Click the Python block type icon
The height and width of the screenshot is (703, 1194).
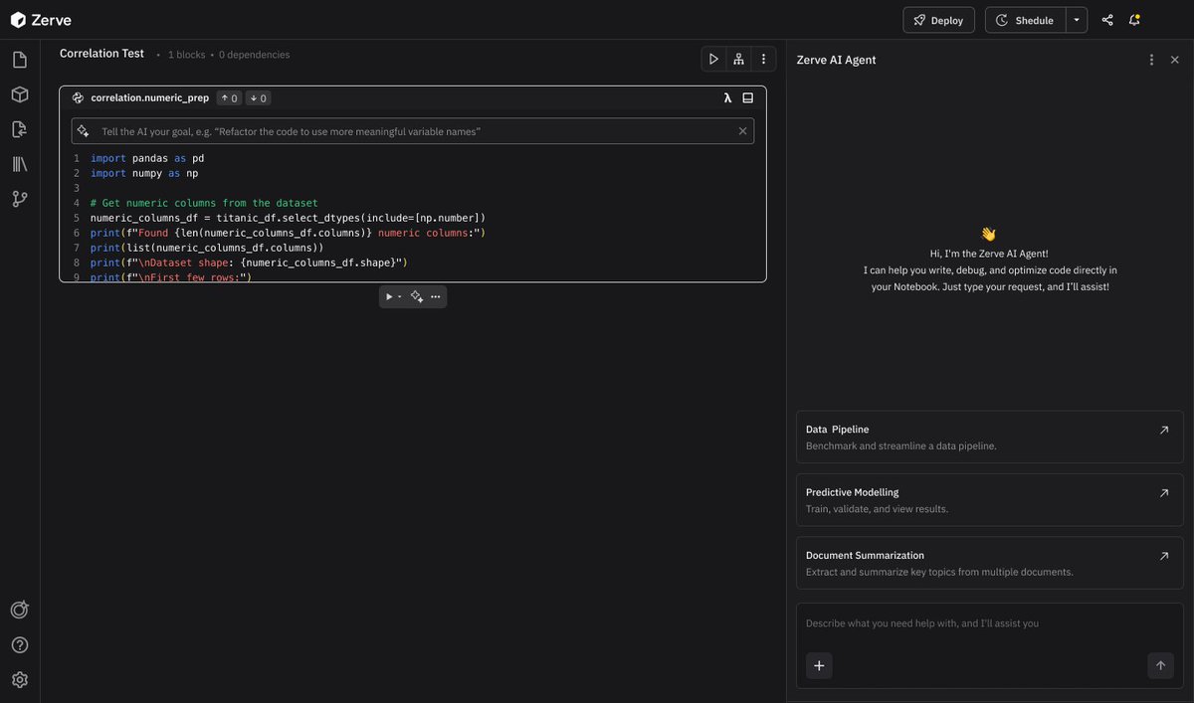[x=78, y=97]
